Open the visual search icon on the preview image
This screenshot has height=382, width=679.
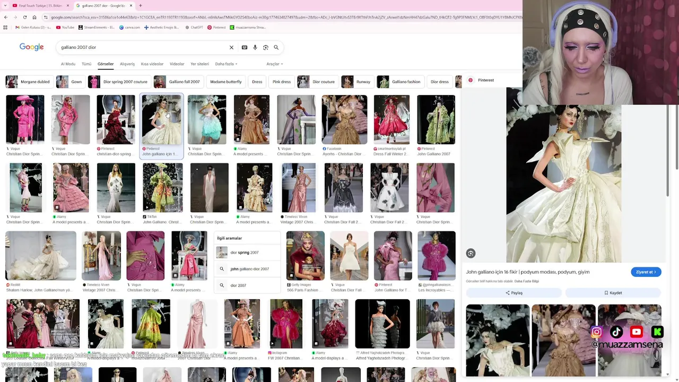(471, 254)
